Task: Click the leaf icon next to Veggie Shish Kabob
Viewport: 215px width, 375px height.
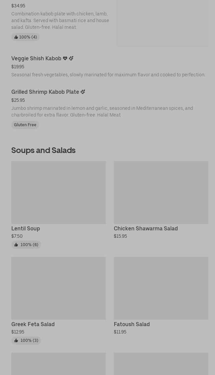Action: [x=71, y=58]
